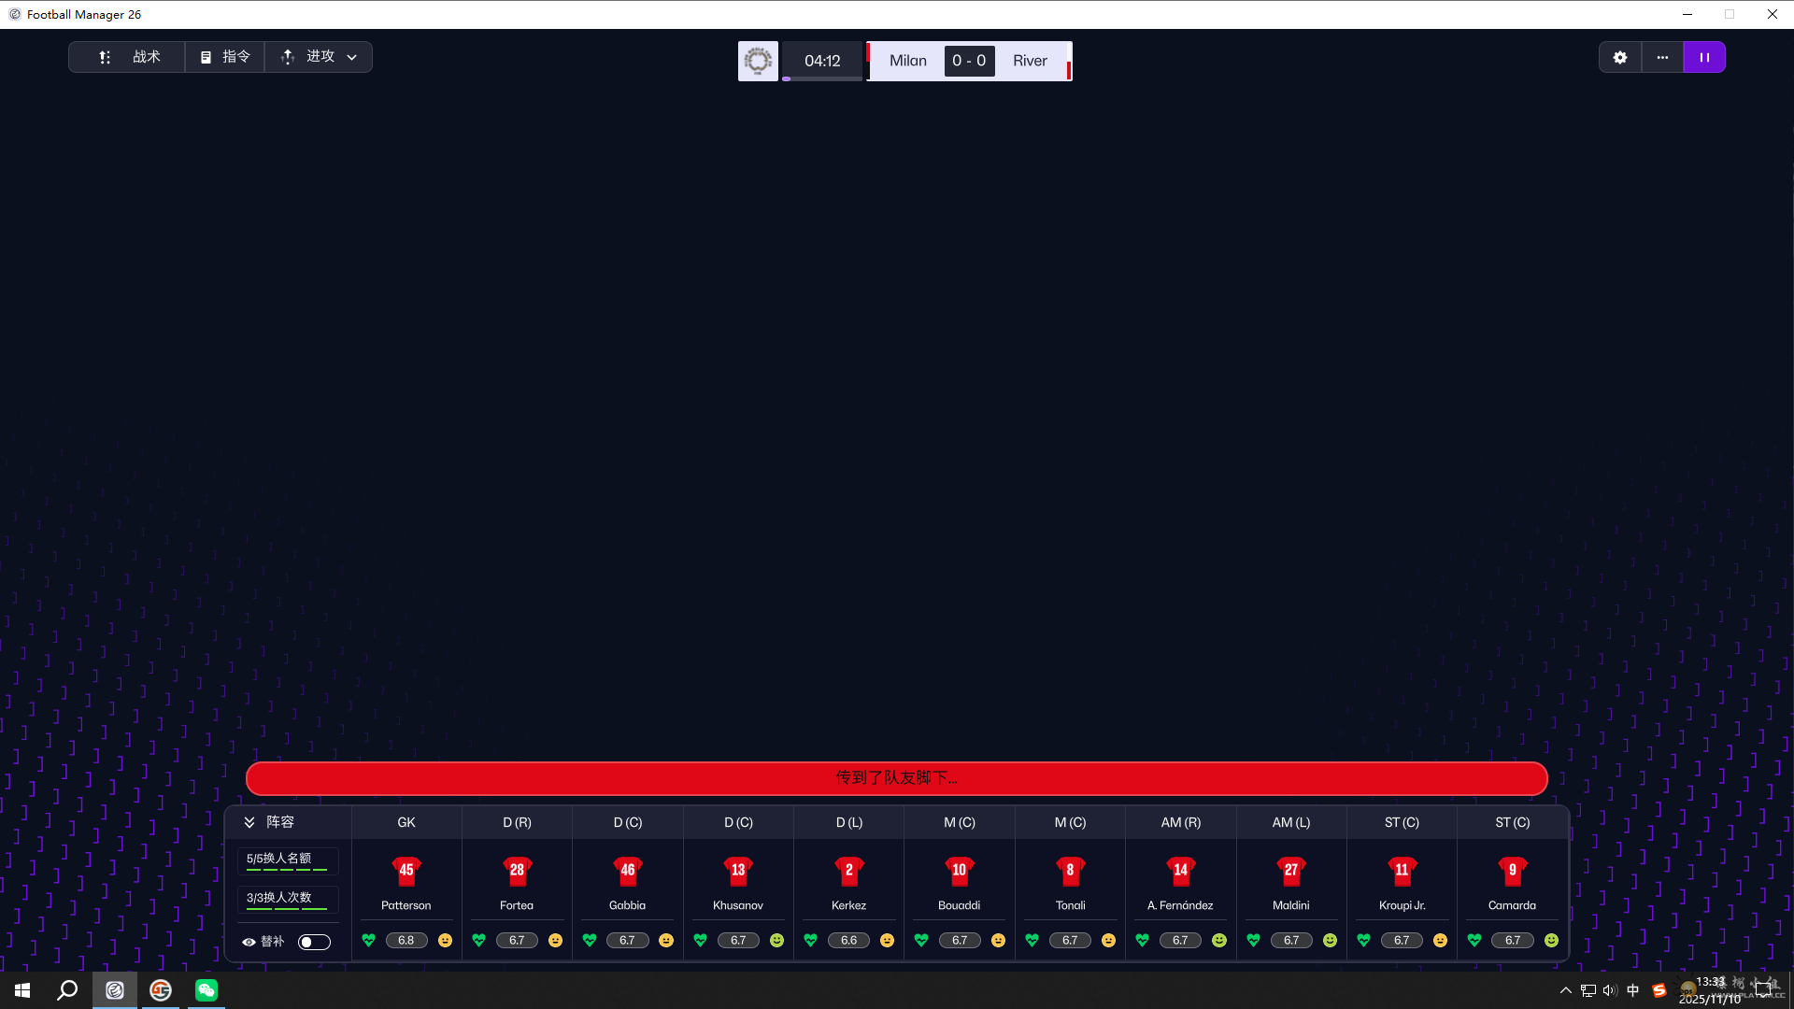Open the 指令 instructions tab
1794x1009 pixels.
tap(225, 57)
